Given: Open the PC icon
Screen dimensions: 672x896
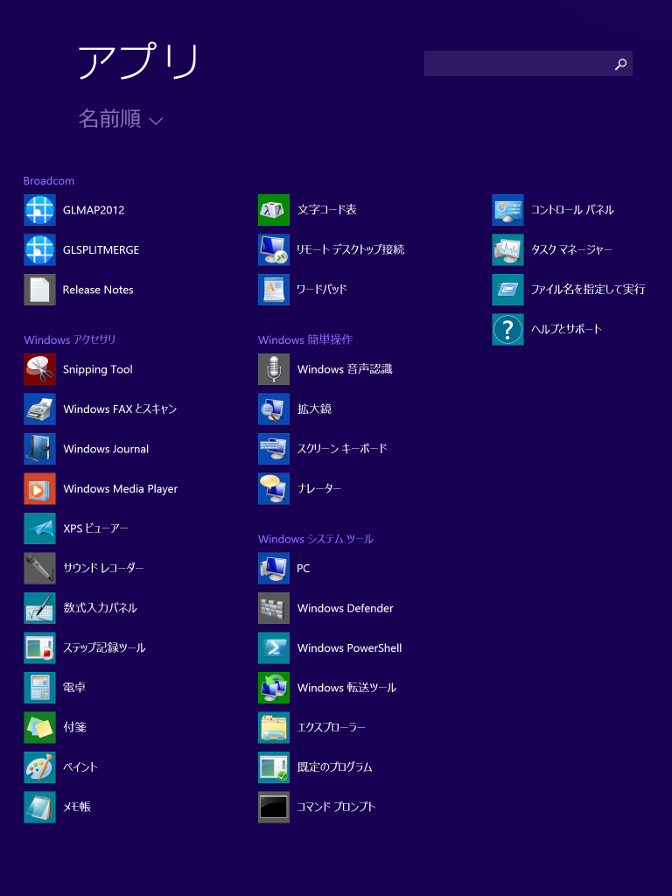Looking at the screenshot, I should (274, 568).
